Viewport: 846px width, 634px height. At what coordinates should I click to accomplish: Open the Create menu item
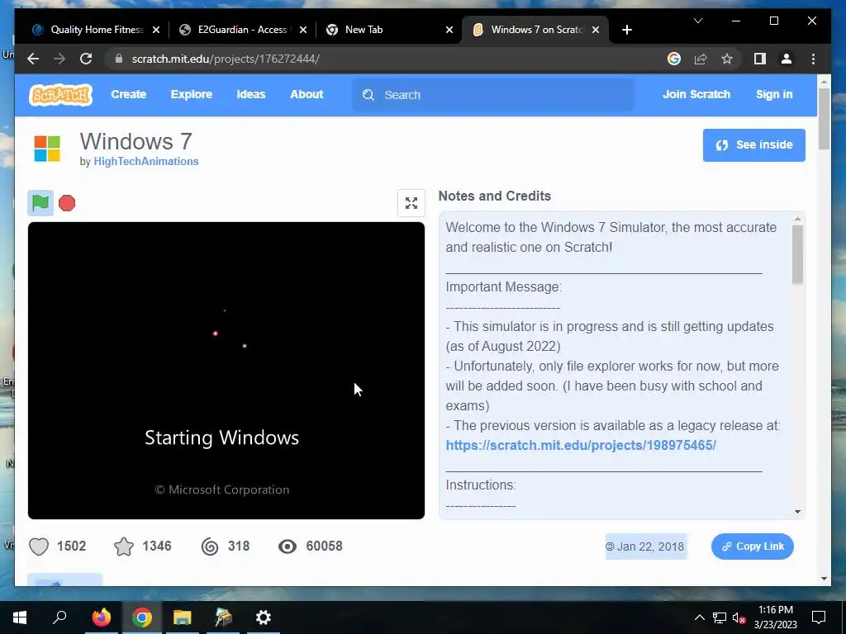(x=128, y=94)
